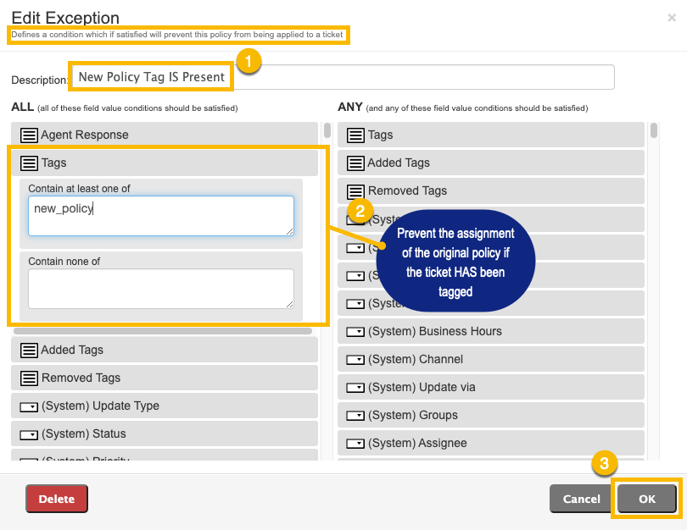Expand (System) Groups condition in ANY
The image size is (687, 530).
click(491, 415)
